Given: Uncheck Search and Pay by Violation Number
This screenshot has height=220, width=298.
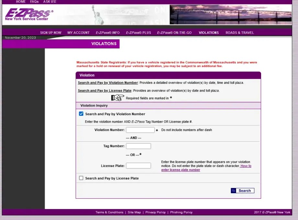Looking at the screenshot, I should tap(81, 114).
